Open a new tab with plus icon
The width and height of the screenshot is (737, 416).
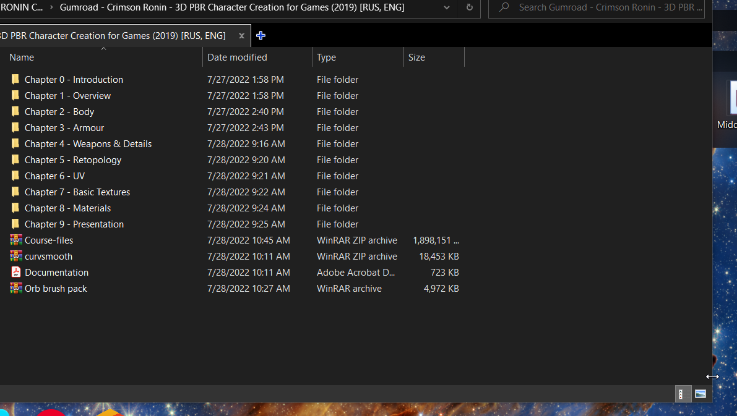pos(261,36)
